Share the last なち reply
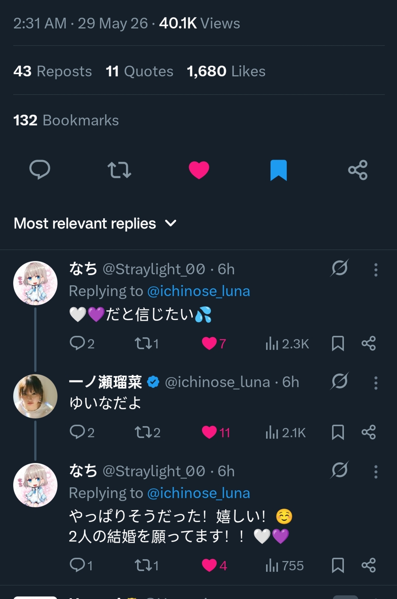This screenshot has width=397, height=599. 369,565
